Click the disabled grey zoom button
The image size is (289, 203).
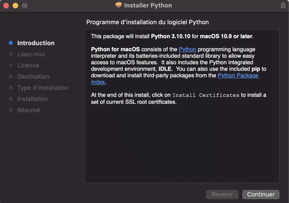(x=25, y=6)
